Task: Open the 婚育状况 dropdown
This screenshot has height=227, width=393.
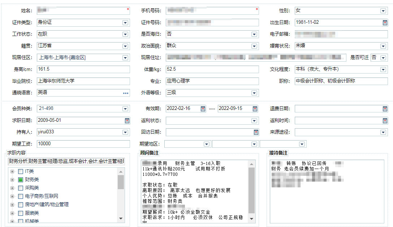Action: click(383, 46)
